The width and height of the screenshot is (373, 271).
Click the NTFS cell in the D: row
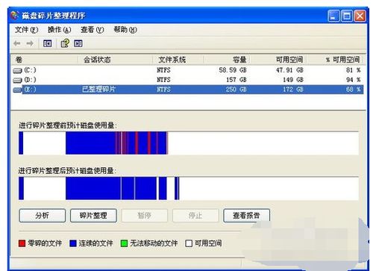(163, 80)
